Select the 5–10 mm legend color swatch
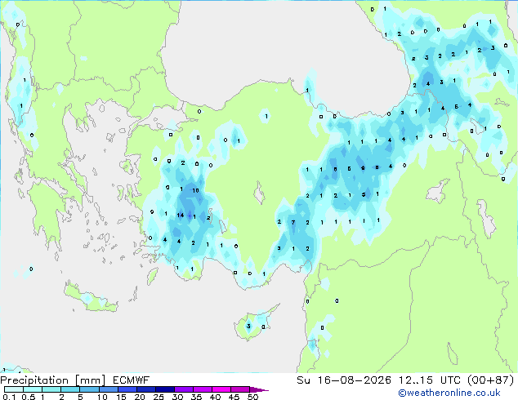 89,389
